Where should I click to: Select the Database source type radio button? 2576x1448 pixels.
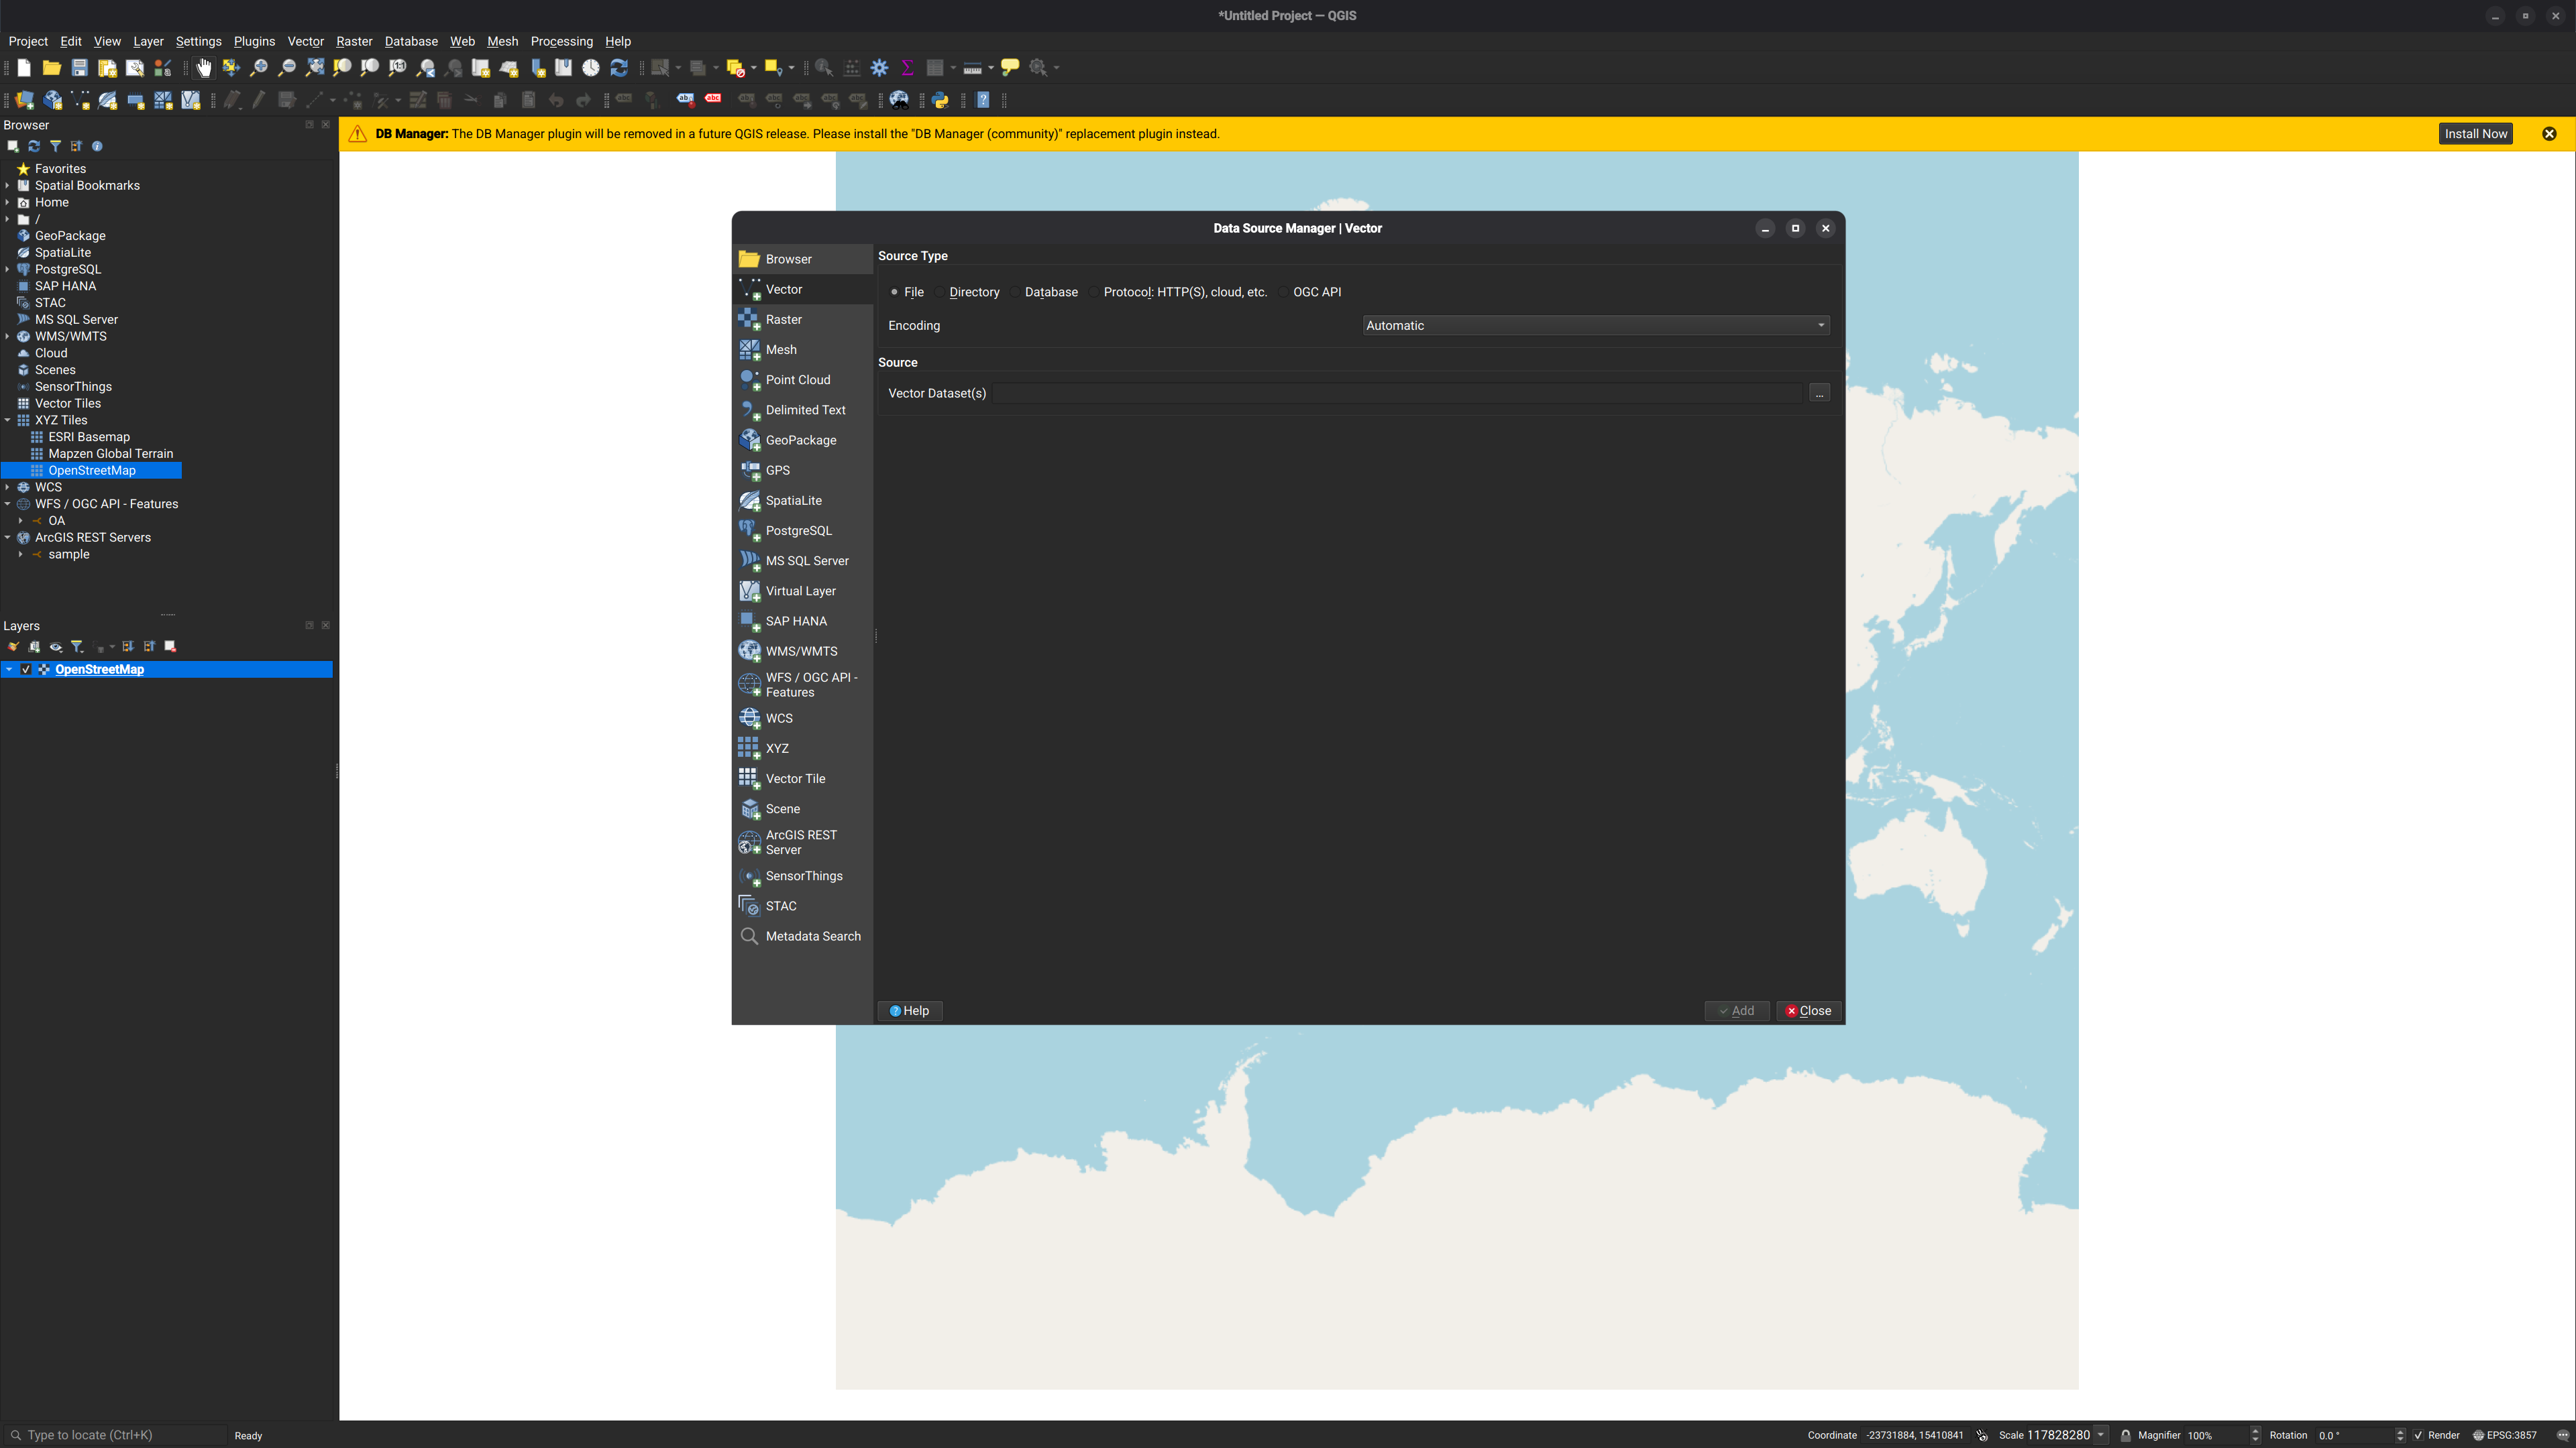pos(1015,292)
